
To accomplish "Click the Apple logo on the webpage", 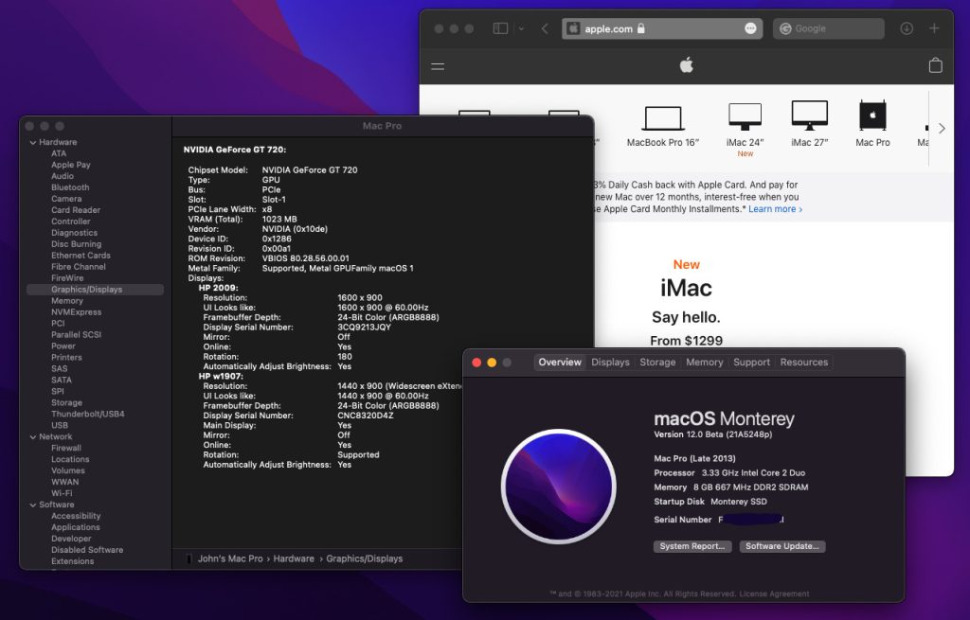I will 687,65.
